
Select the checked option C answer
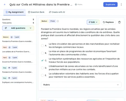(x=42, y=60)
